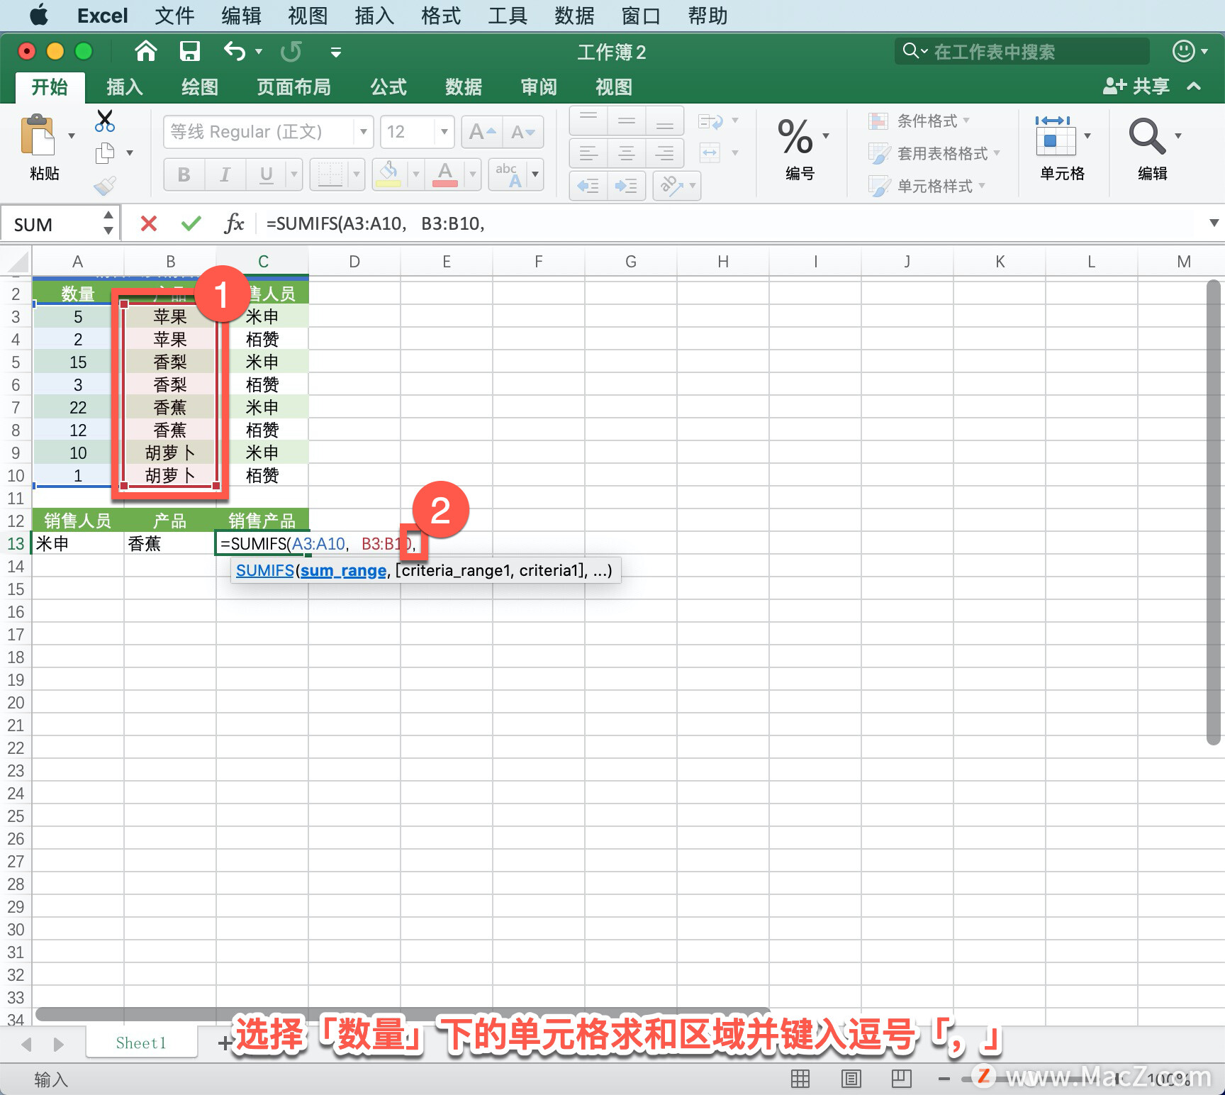Click the Share button
Screen dimensions: 1225x1095
point(1136,87)
